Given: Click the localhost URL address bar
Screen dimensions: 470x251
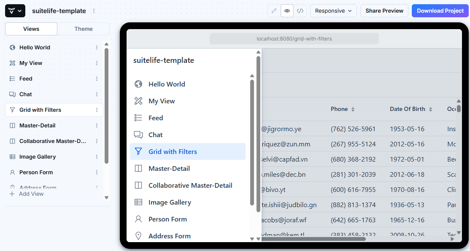Looking at the screenshot, I should pos(294,39).
